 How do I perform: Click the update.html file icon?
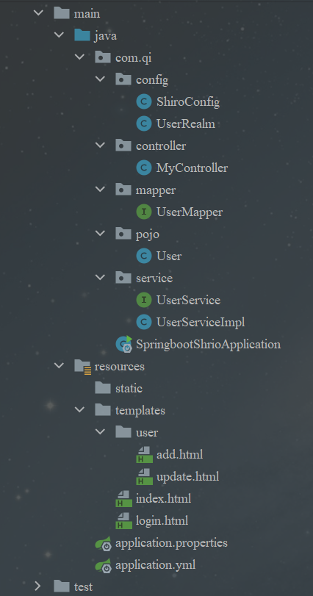pos(144,477)
